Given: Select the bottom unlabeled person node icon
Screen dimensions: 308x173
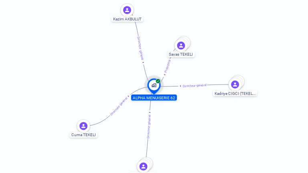Looking at the screenshot, I should coord(144,167).
